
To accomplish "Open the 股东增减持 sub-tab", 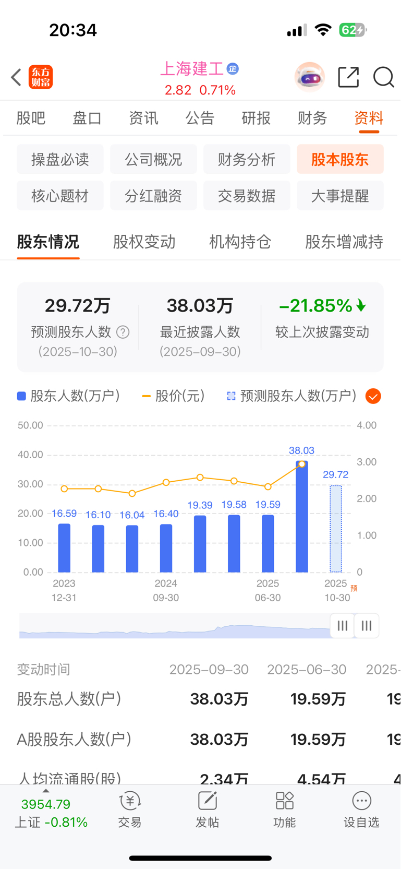I will (x=344, y=242).
